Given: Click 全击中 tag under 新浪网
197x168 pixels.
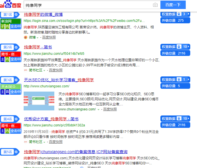Looking at the screenshot, I should tap(15, 26).
